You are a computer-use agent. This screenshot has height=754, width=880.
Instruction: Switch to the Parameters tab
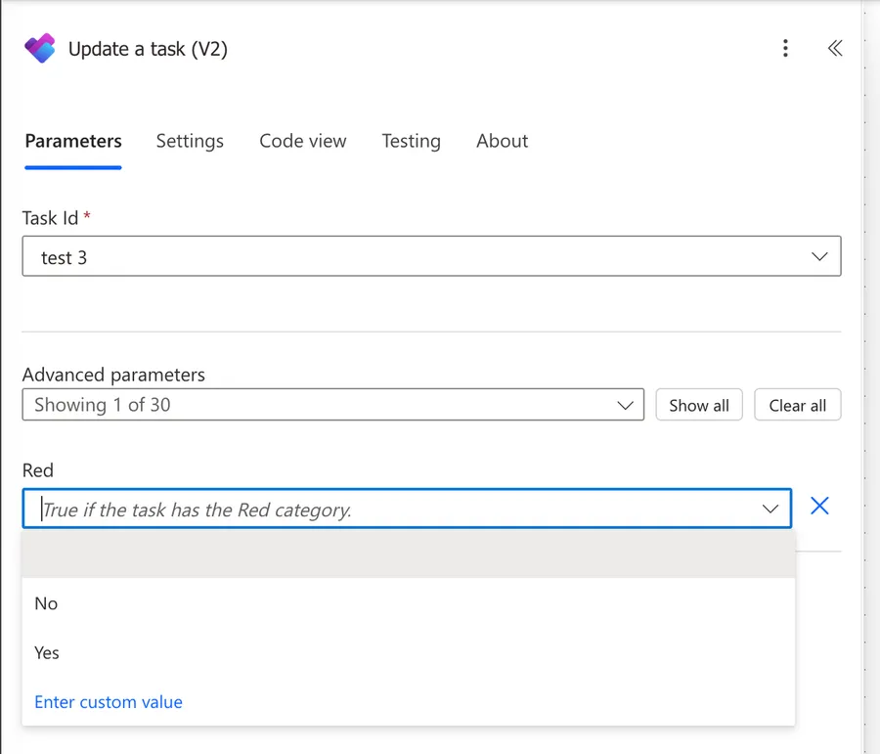(x=73, y=141)
